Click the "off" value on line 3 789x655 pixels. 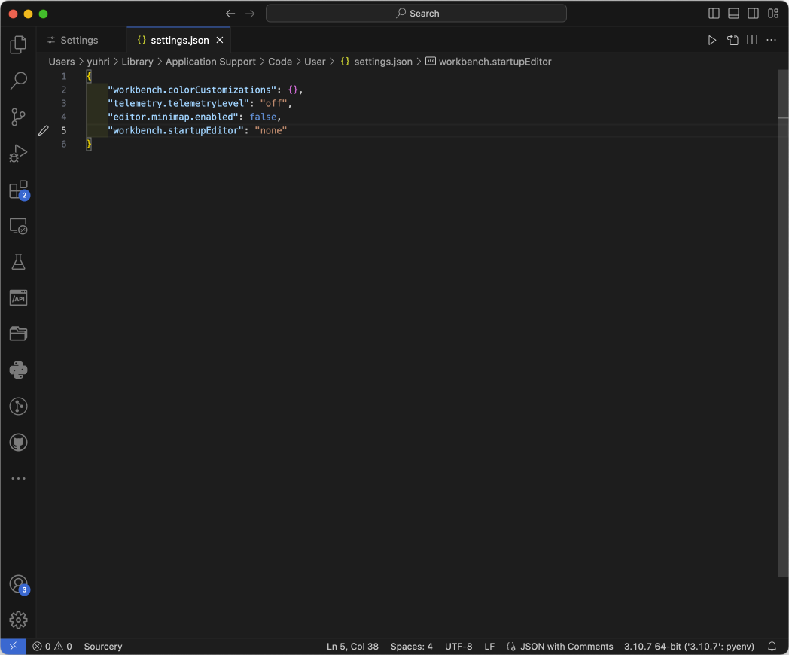[x=274, y=103]
